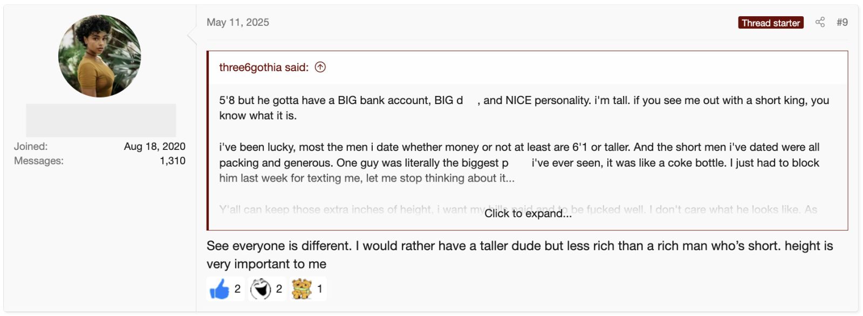View the bears reaction count of 1
Screen dimensions: 863x316
click(320, 289)
